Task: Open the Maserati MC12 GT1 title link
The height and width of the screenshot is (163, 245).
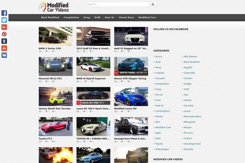Action: pos(50,79)
